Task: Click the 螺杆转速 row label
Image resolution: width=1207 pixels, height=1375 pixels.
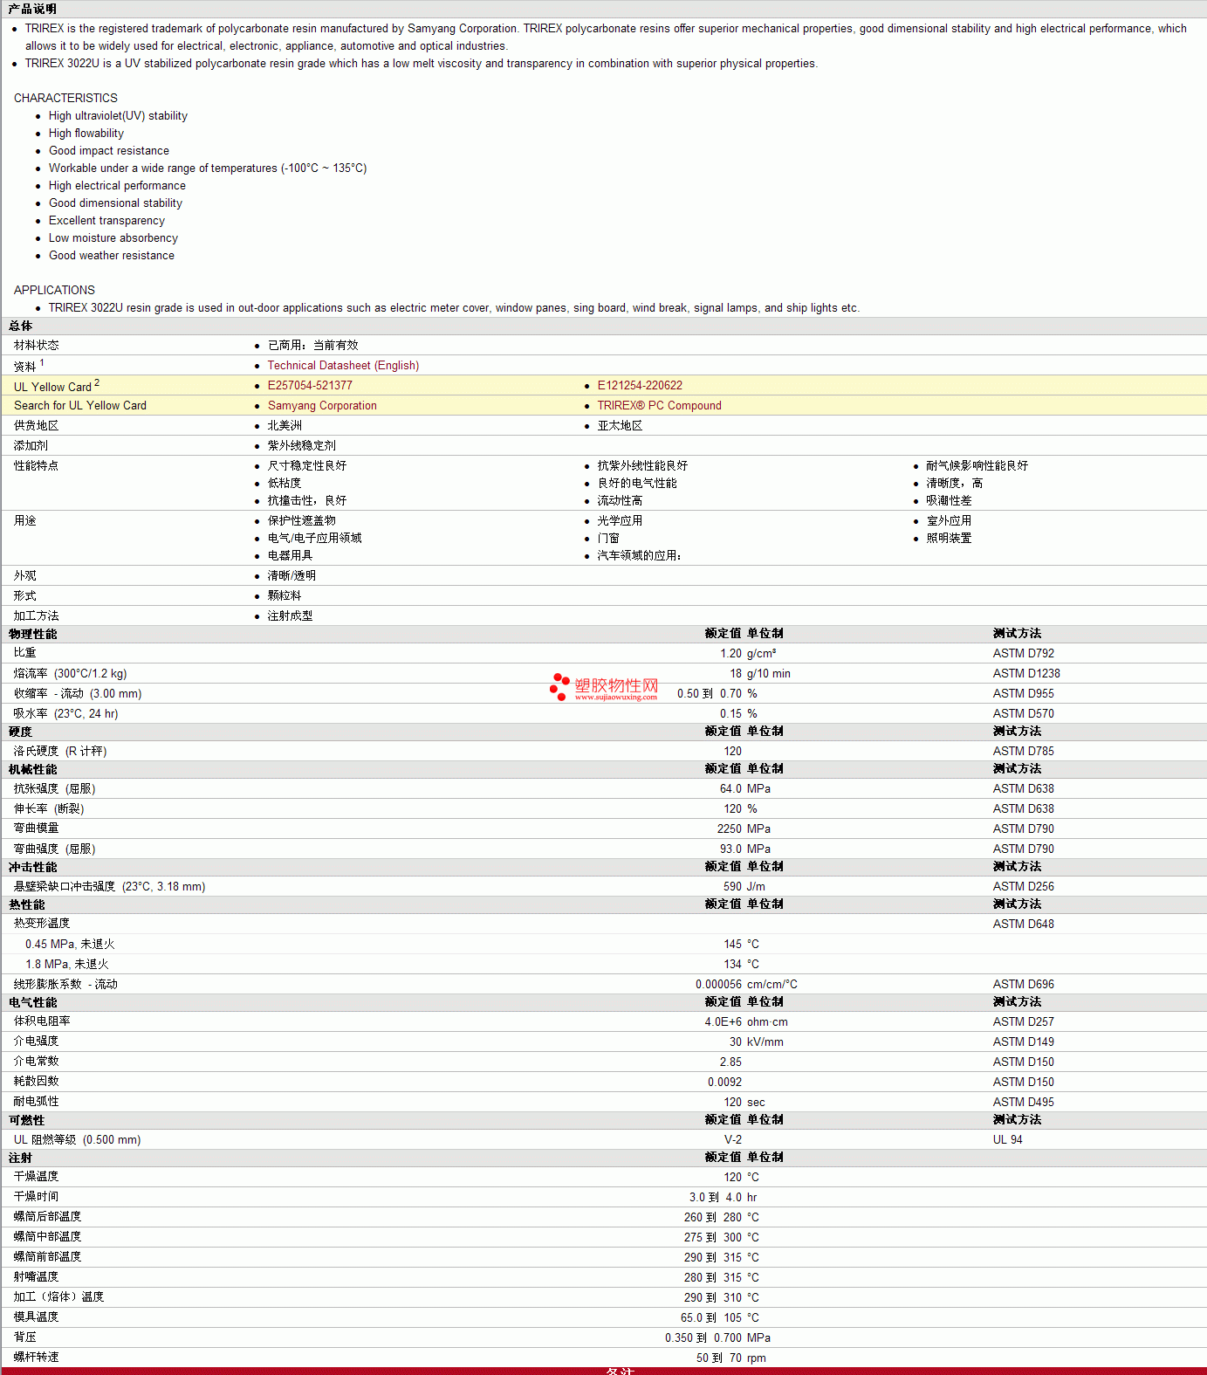Action: click(37, 1357)
